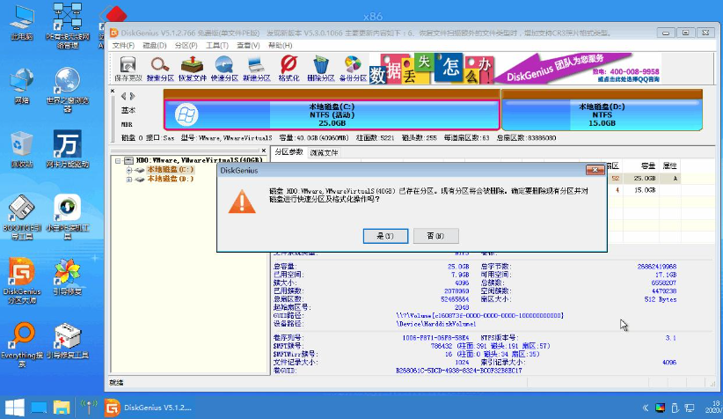Cancel with the 否(N) button
This screenshot has height=419, width=723.
click(x=435, y=236)
